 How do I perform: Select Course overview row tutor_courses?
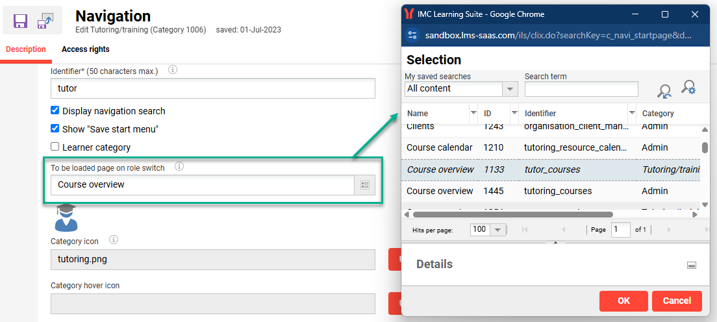551,169
